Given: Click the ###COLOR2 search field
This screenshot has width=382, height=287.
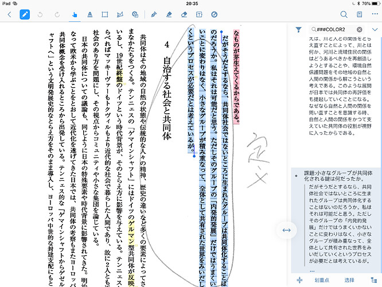Looking at the screenshot, I should (336, 29).
